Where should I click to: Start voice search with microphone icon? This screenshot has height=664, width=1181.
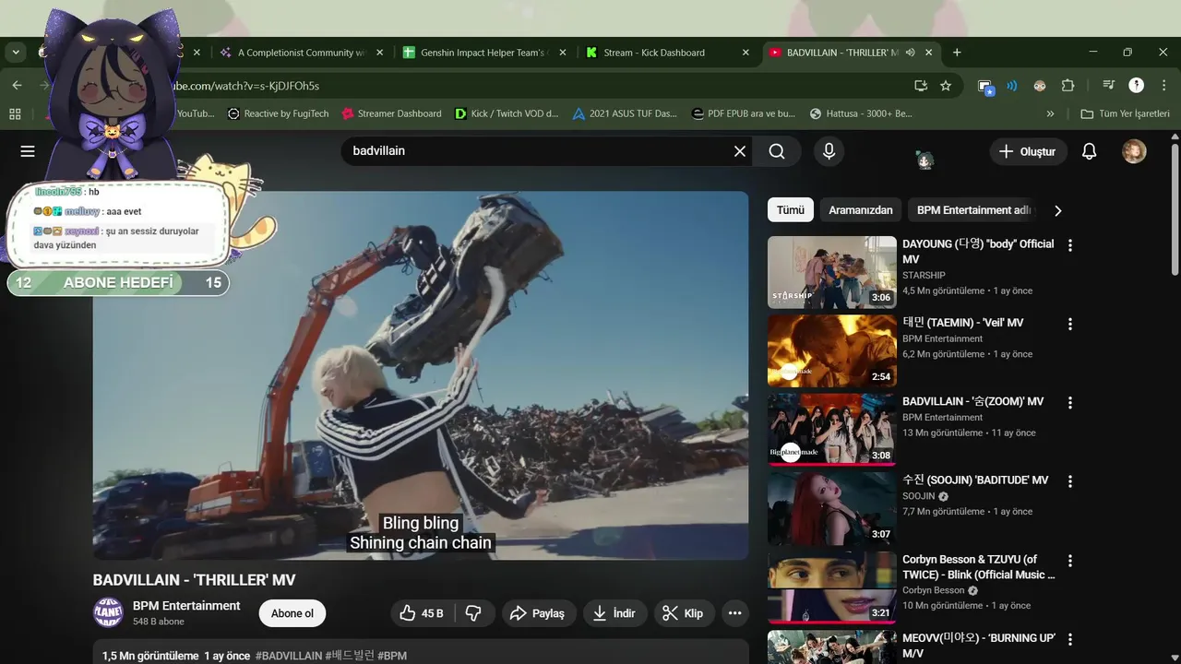(829, 151)
